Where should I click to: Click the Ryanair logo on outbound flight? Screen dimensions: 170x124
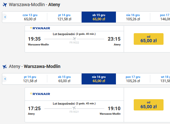tap(40, 28)
